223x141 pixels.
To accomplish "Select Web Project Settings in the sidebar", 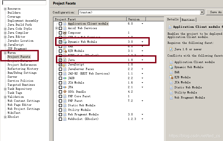I will pos(24,109).
